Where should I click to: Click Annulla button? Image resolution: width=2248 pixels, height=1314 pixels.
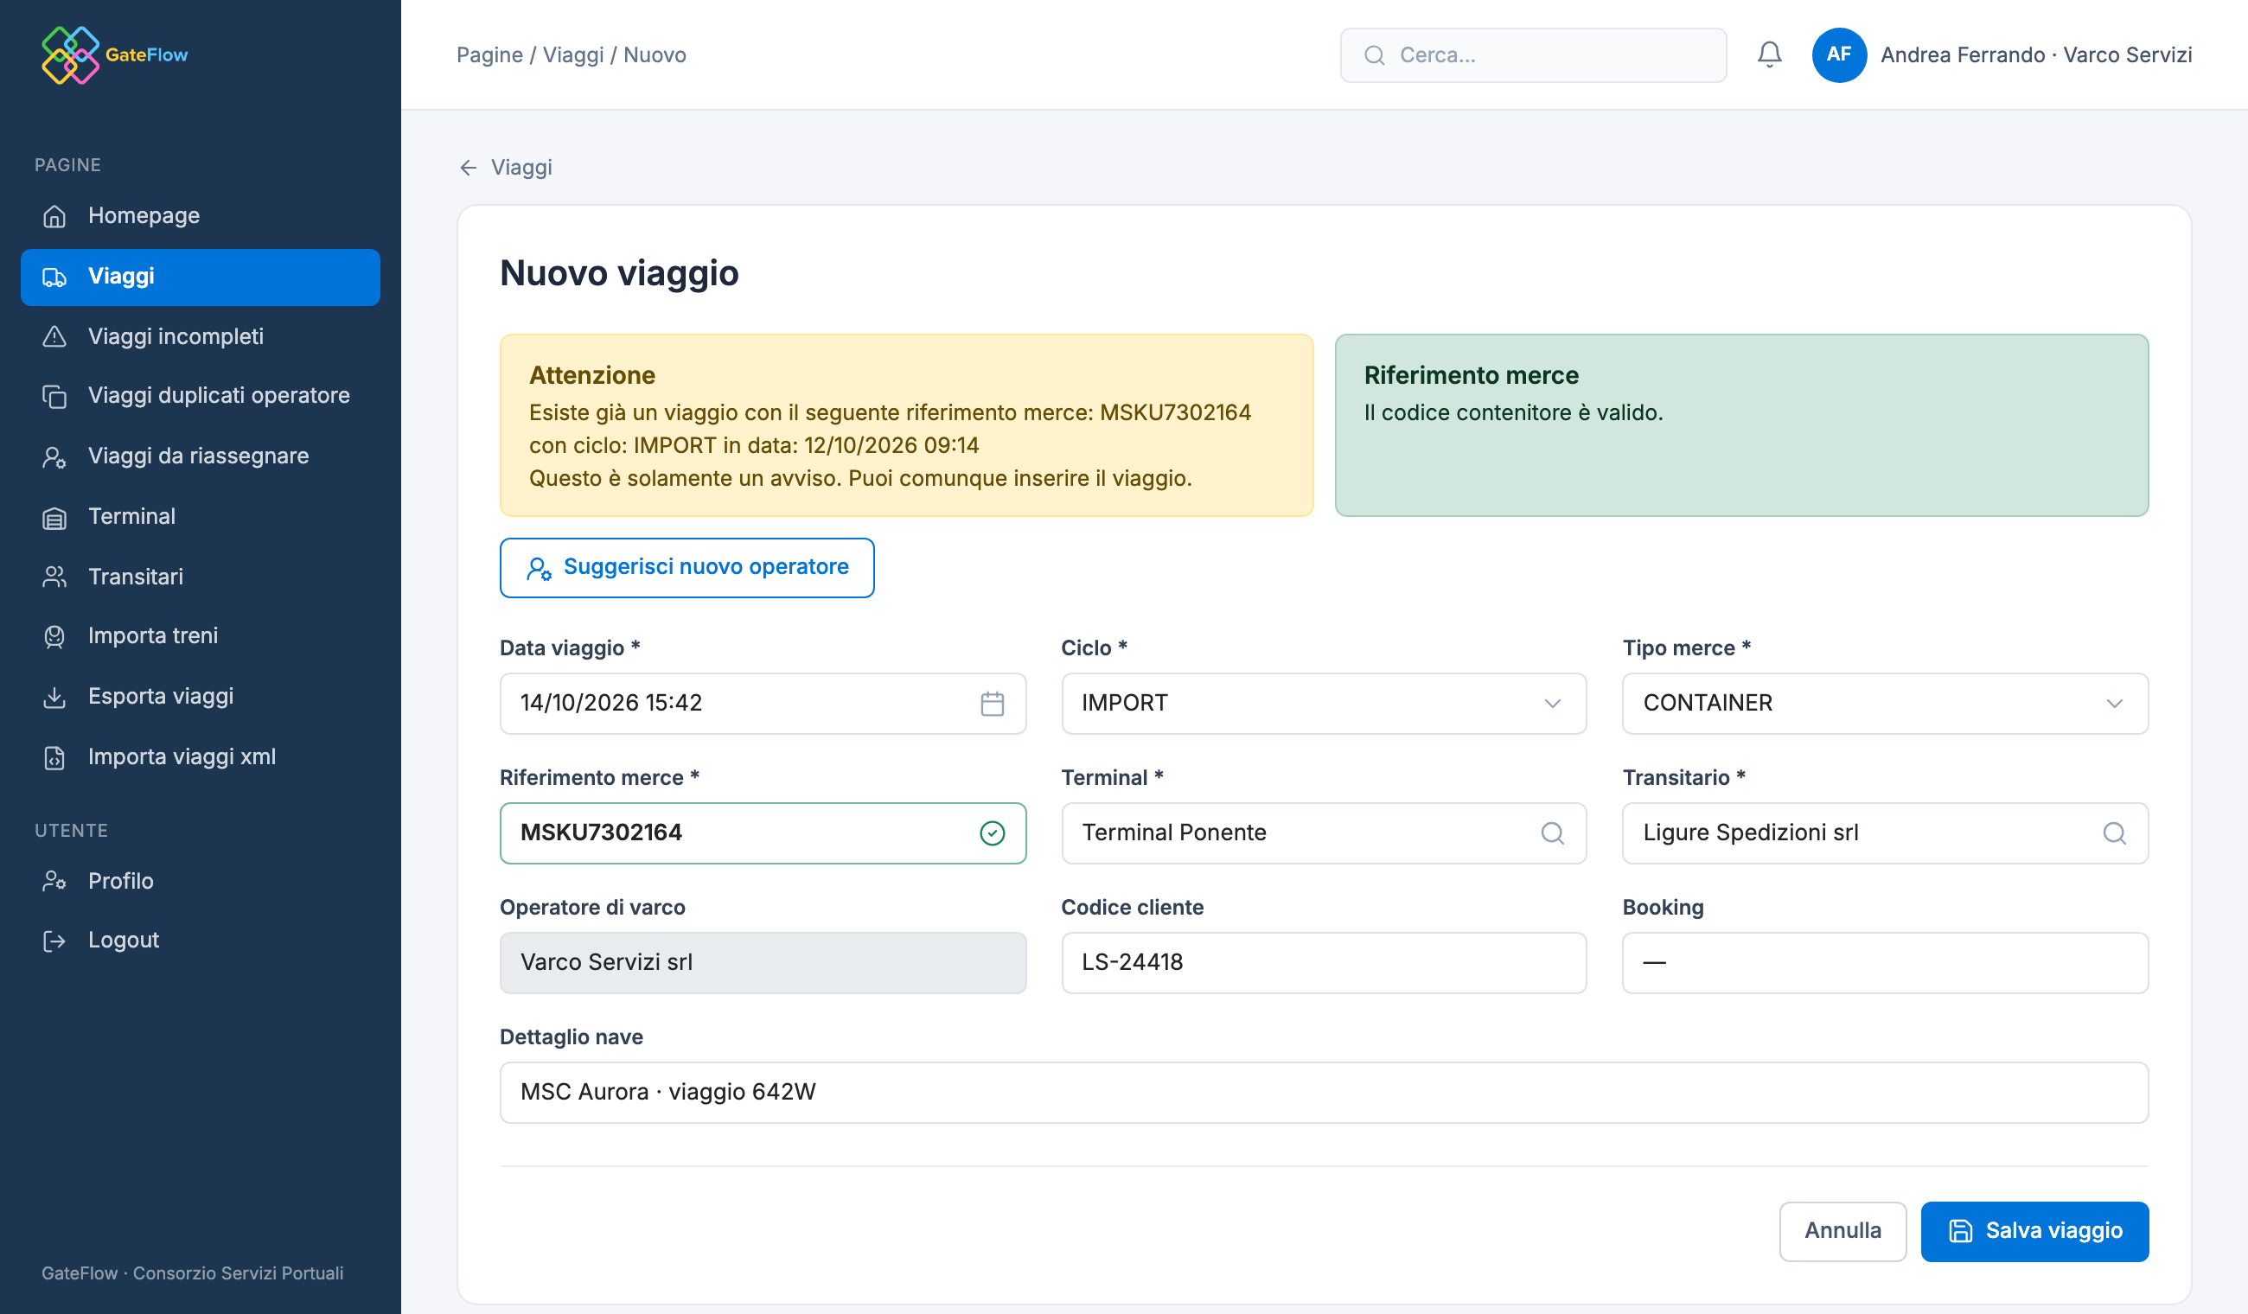(x=1842, y=1231)
